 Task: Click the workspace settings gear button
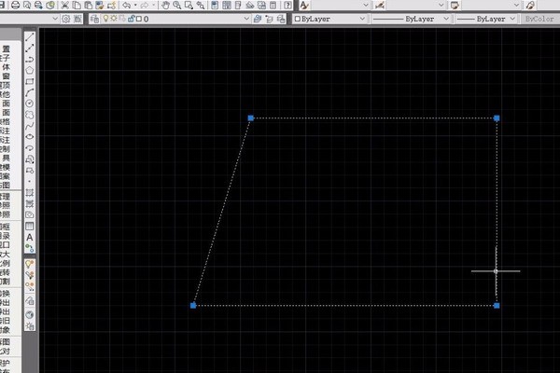[x=66, y=19]
